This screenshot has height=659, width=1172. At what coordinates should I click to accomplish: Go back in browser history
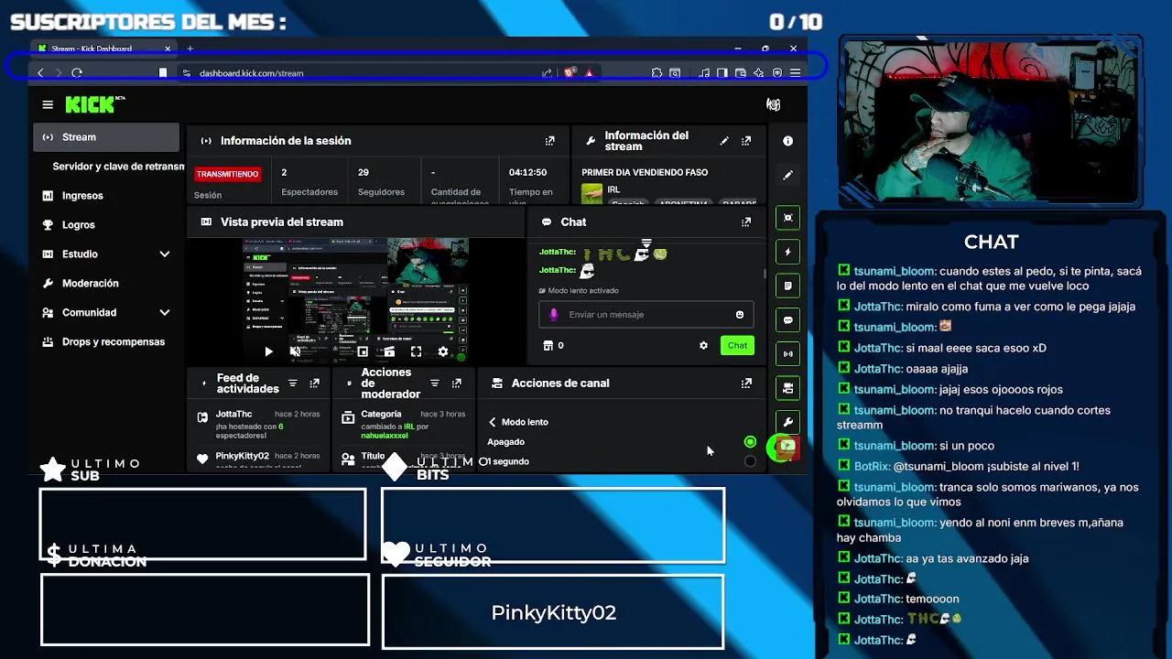40,72
